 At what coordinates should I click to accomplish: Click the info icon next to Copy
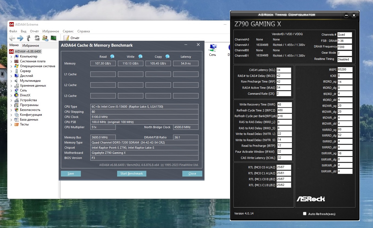click(x=167, y=56)
